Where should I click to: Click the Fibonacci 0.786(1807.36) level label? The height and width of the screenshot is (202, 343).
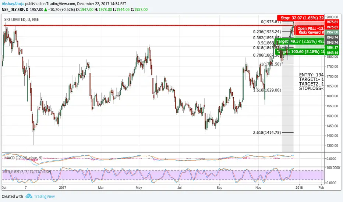point(267,55)
